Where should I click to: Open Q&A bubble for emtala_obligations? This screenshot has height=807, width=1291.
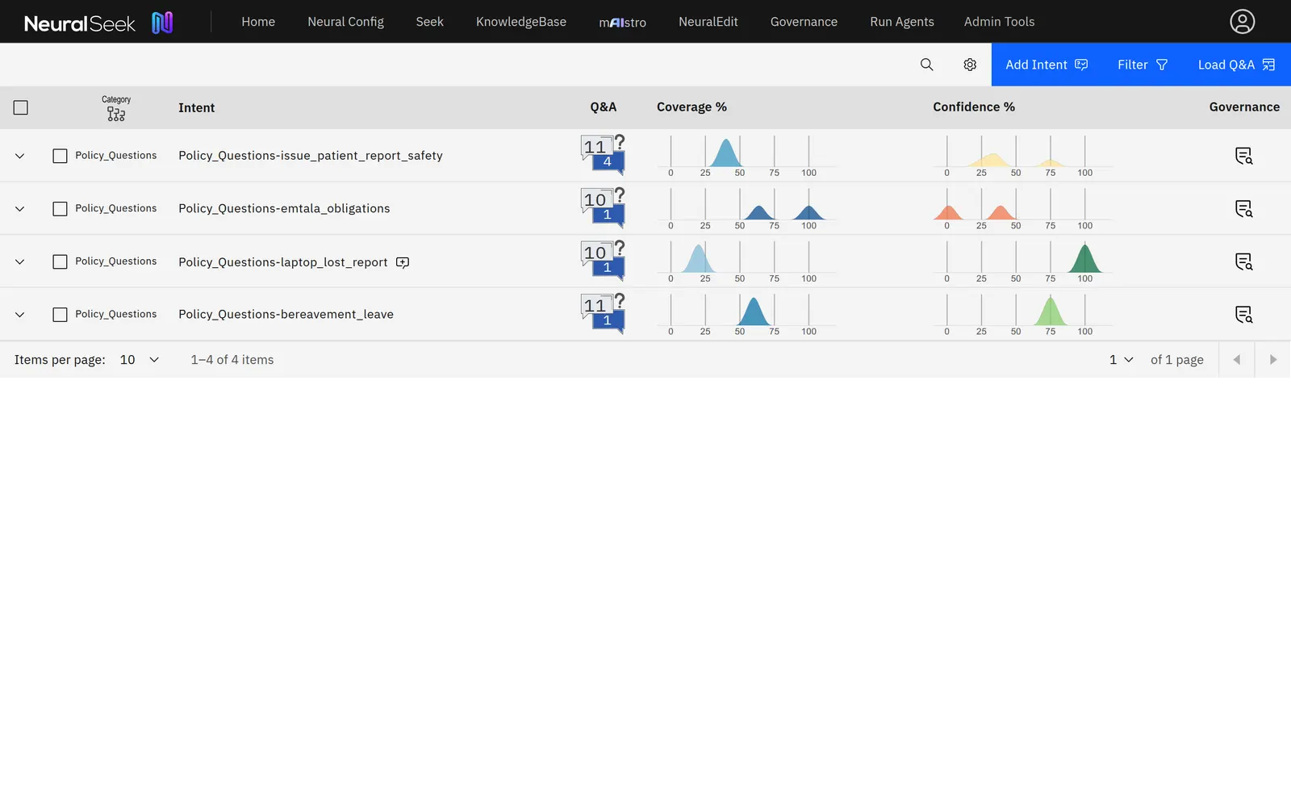coord(603,208)
